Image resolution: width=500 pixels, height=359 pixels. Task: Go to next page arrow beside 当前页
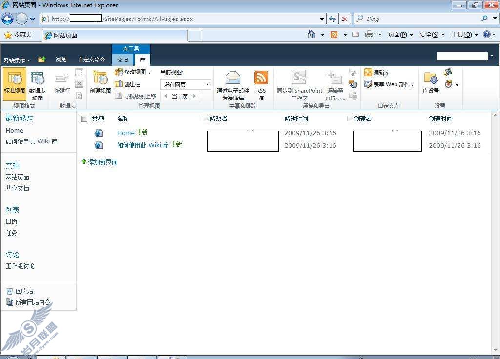(194, 96)
